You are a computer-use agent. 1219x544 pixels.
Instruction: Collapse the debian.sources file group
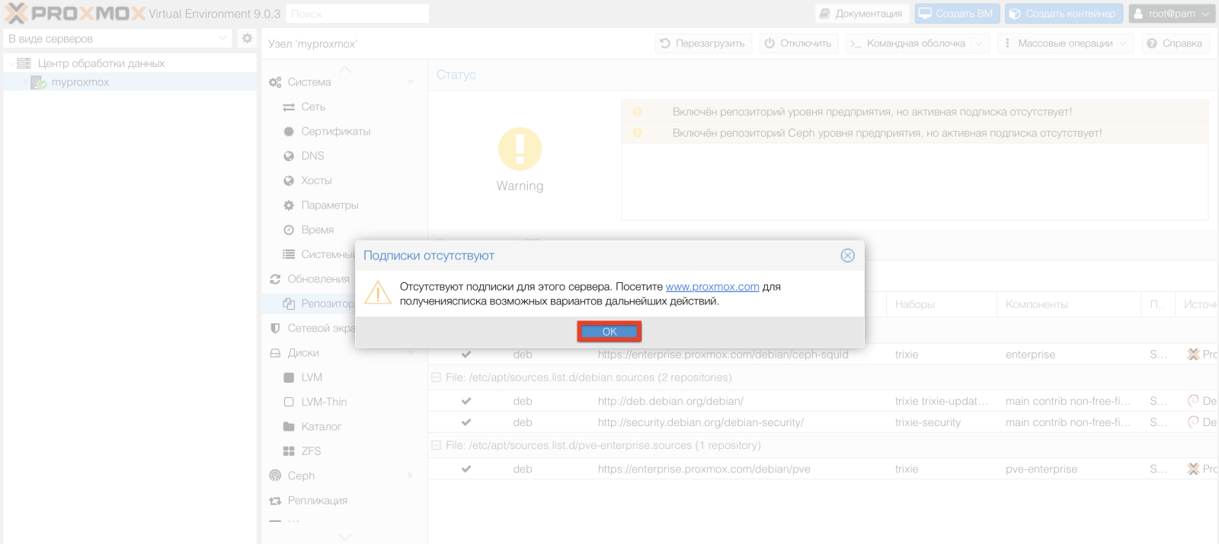point(437,377)
